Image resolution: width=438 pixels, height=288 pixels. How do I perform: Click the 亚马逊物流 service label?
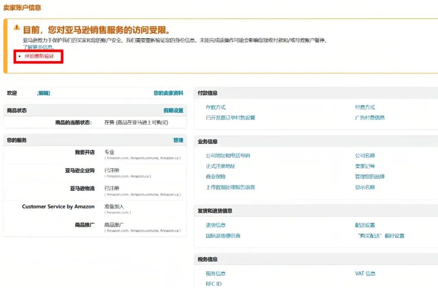pyautogui.click(x=82, y=188)
